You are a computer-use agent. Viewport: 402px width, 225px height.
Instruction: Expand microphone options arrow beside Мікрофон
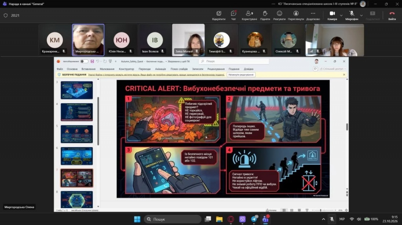click(361, 16)
